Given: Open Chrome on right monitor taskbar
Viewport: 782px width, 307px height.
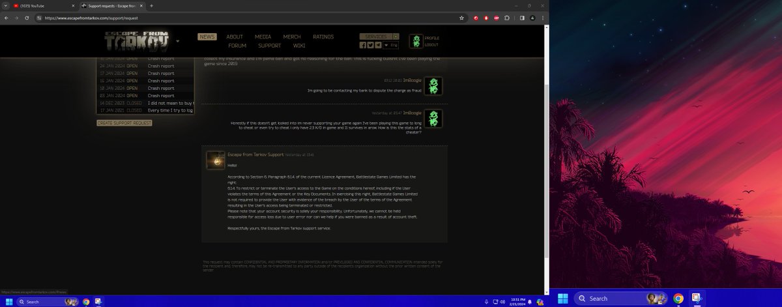Looking at the screenshot, I should (x=678, y=299).
